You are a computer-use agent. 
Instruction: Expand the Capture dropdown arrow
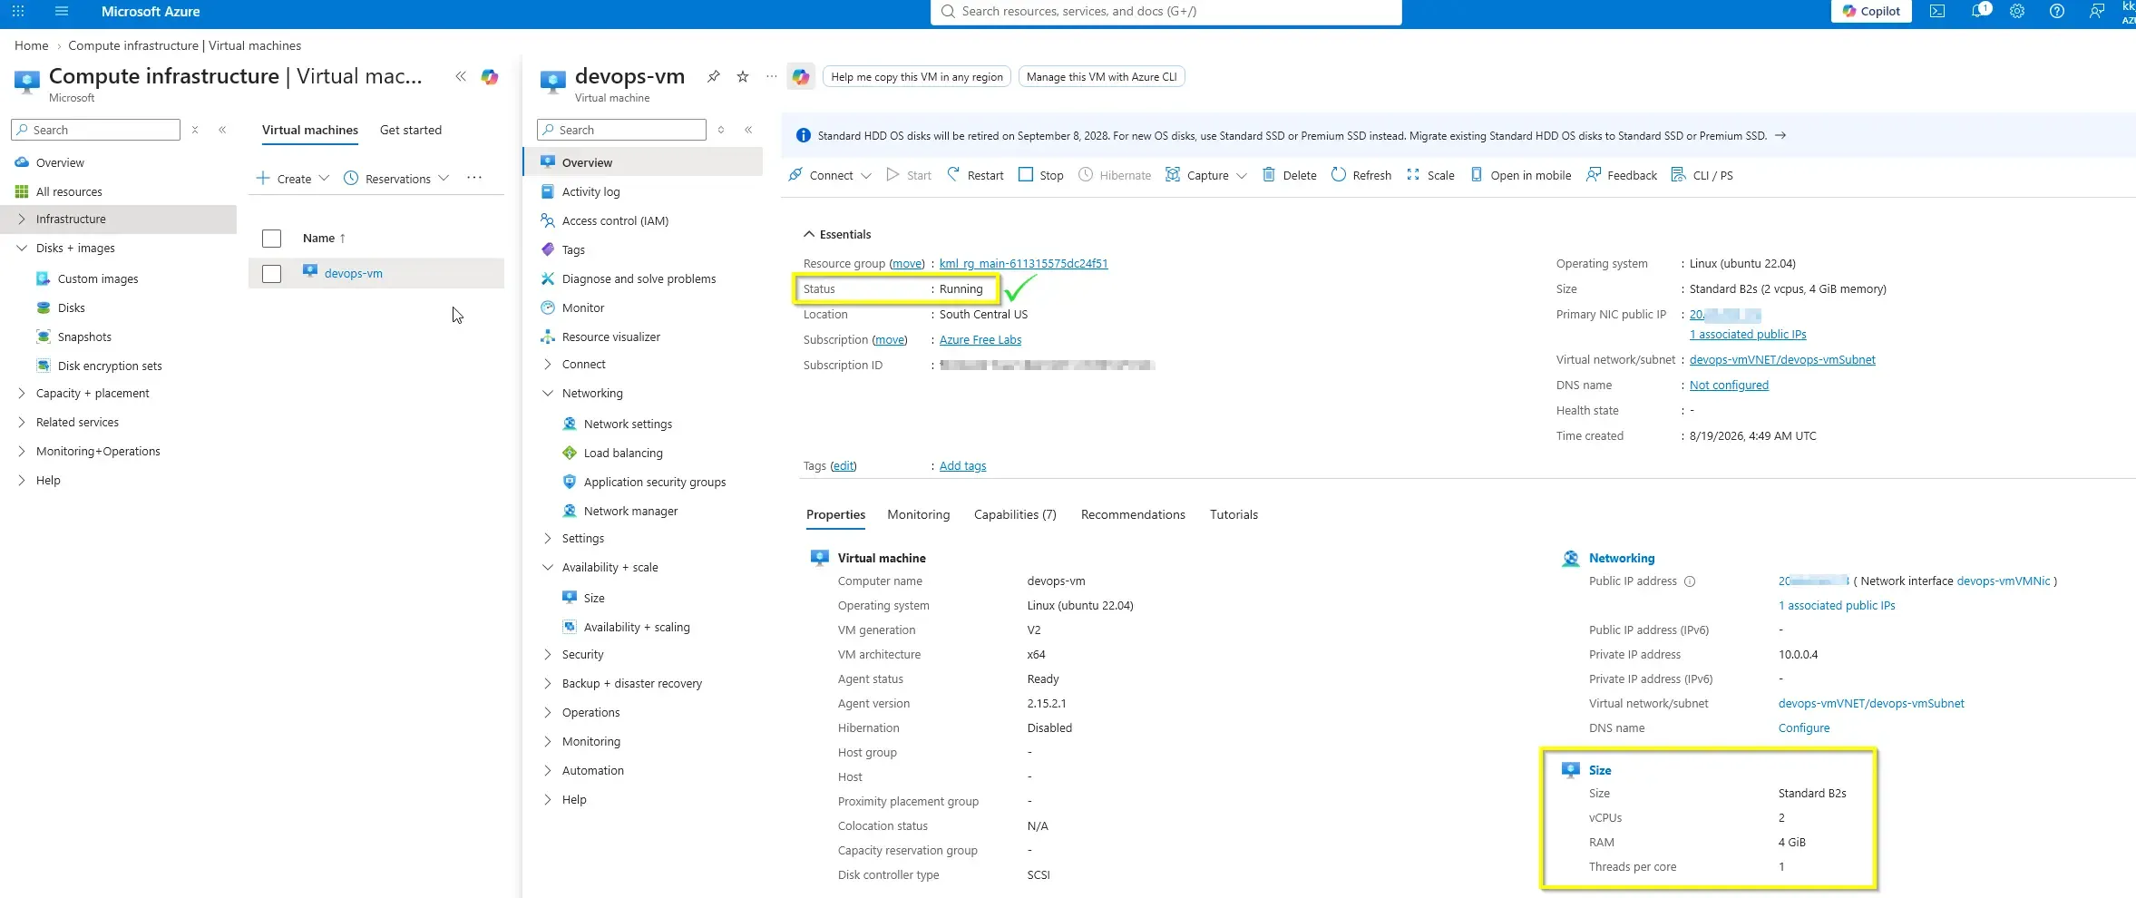coord(1242,176)
